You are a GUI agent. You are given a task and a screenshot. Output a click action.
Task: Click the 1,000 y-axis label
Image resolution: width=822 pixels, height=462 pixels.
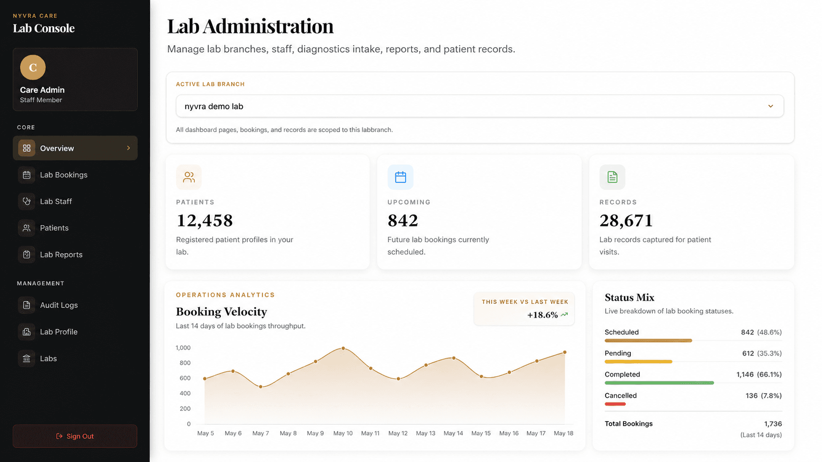pos(183,347)
